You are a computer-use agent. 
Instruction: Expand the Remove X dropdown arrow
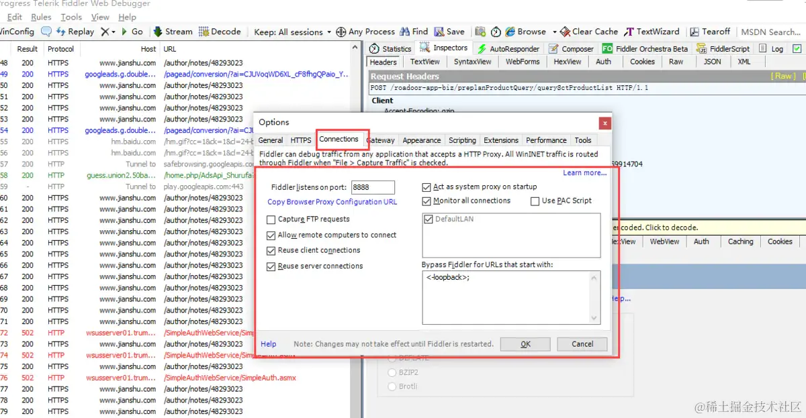pos(114,32)
